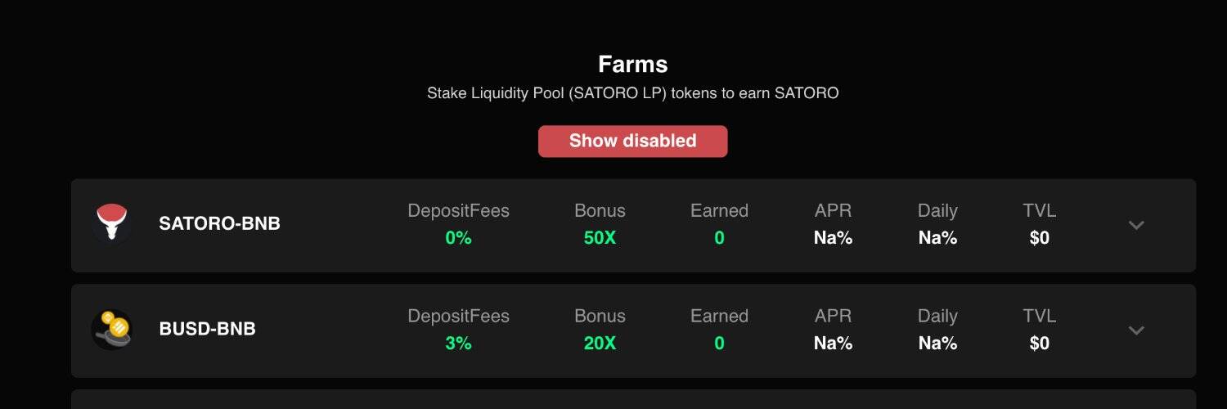Click the 50X Bonus multiplier

[600, 238]
